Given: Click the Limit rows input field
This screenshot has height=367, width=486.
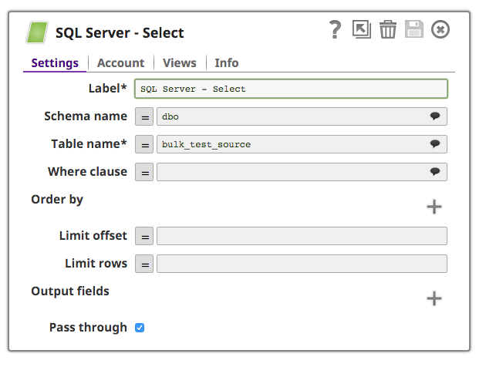Looking at the screenshot, I should [302, 264].
